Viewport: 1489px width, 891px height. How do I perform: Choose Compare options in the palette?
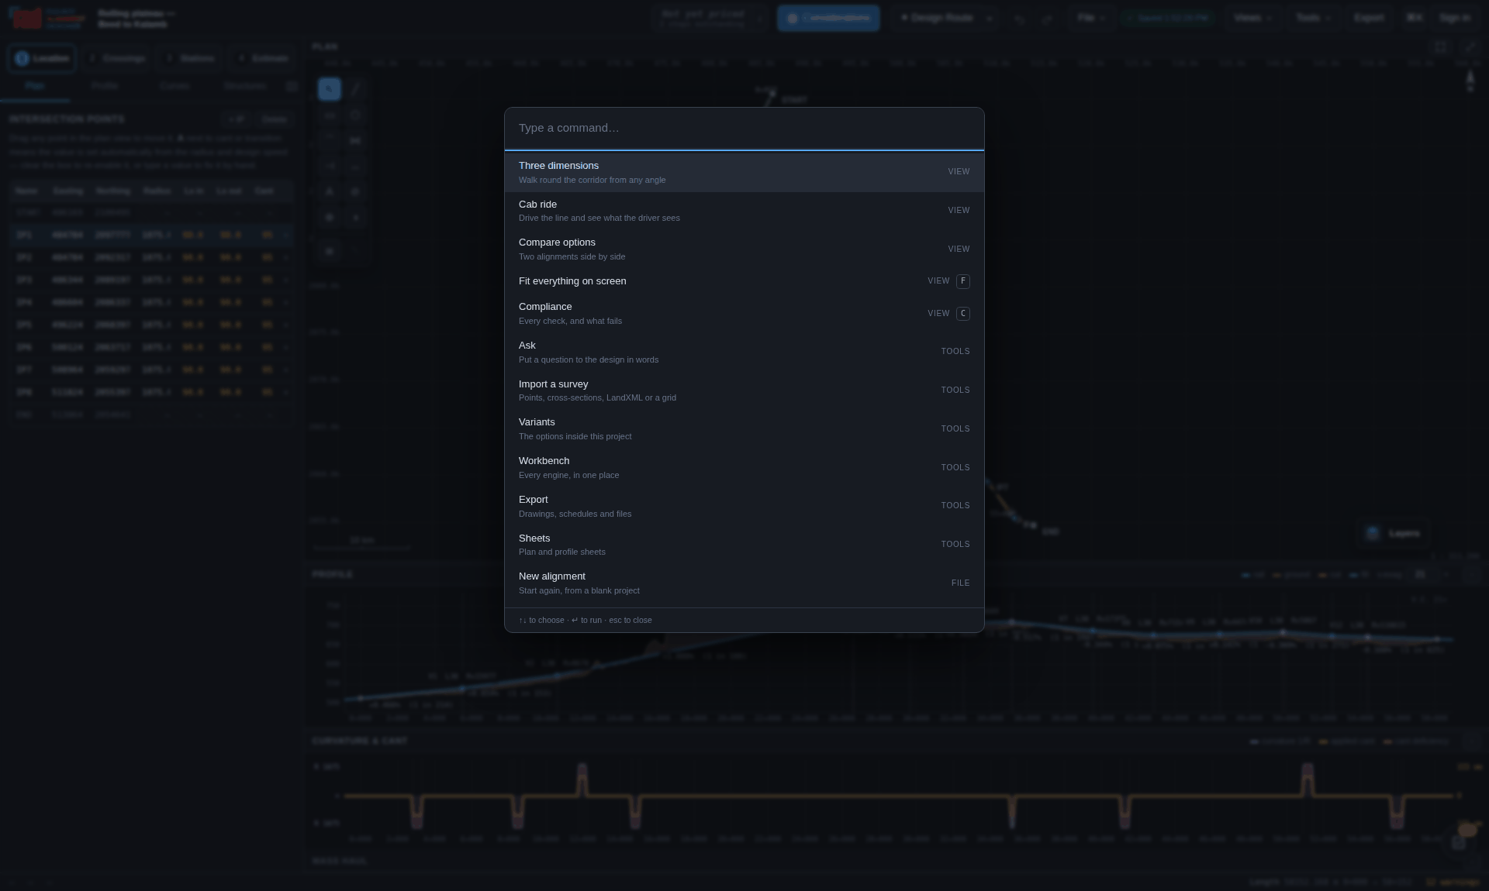point(744,249)
